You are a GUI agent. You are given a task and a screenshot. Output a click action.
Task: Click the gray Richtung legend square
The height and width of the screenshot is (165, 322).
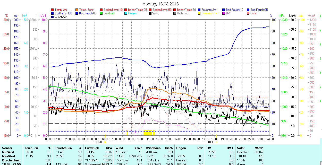point(175,13)
